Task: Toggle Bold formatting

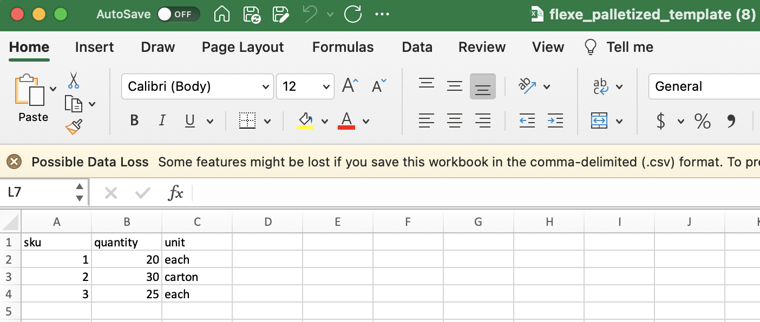Action: [x=134, y=121]
